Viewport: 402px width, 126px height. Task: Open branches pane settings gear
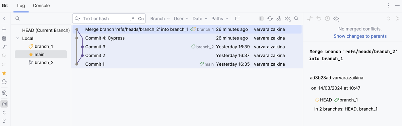[4, 93]
